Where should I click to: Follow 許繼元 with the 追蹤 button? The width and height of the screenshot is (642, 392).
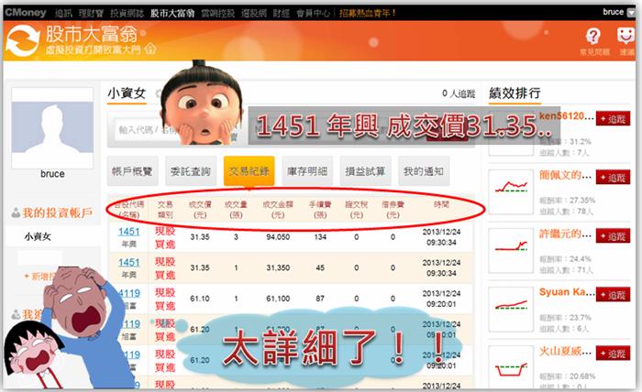click(x=613, y=236)
